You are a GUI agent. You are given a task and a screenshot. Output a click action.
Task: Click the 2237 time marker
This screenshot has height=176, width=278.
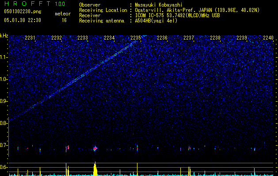189,38
